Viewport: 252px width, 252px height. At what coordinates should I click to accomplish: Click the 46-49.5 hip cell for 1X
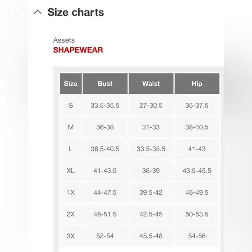[x=197, y=192]
